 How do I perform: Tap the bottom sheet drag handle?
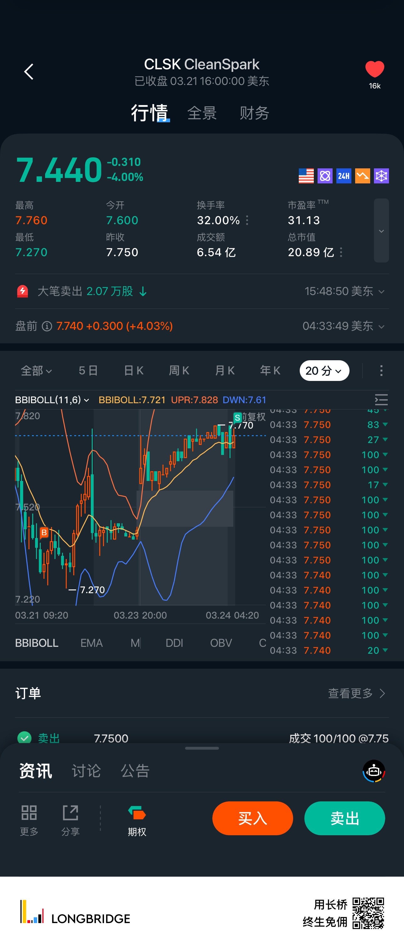[202, 748]
